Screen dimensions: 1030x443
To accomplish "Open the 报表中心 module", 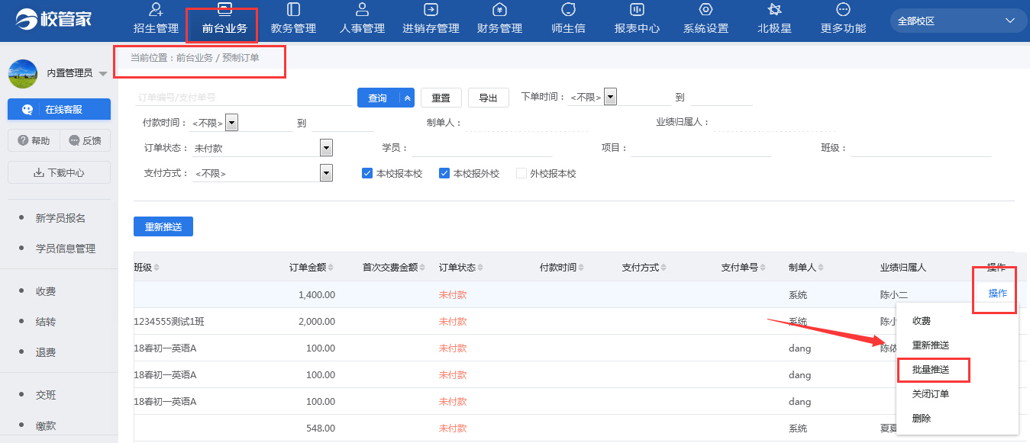I will [637, 19].
